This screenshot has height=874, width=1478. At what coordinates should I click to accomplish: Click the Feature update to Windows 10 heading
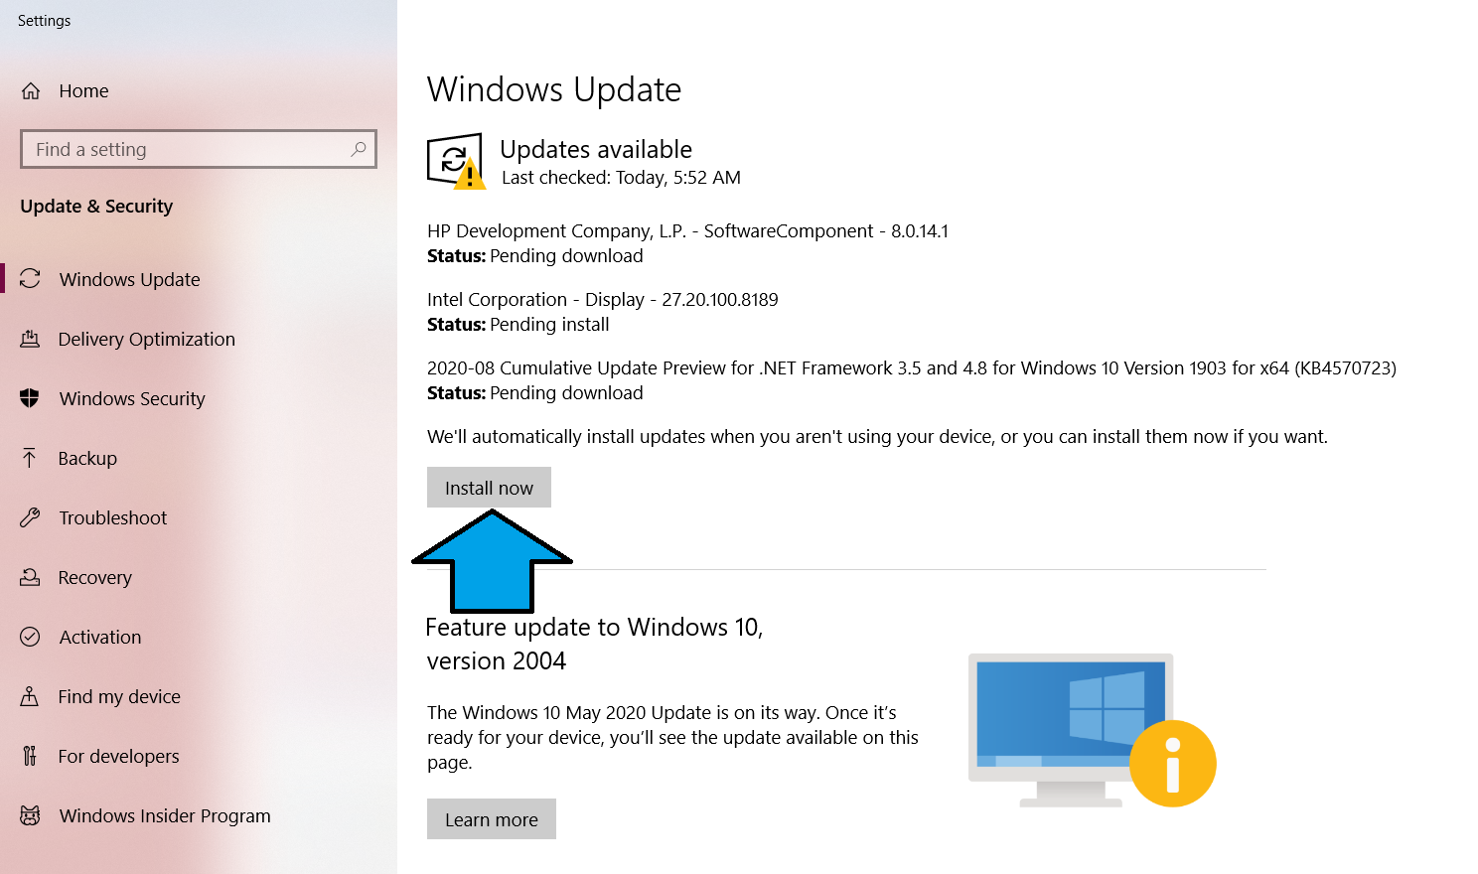click(x=594, y=644)
